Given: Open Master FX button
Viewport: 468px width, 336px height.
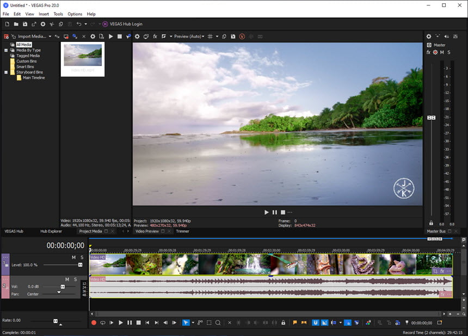Looking at the screenshot, I should coord(428,52).
